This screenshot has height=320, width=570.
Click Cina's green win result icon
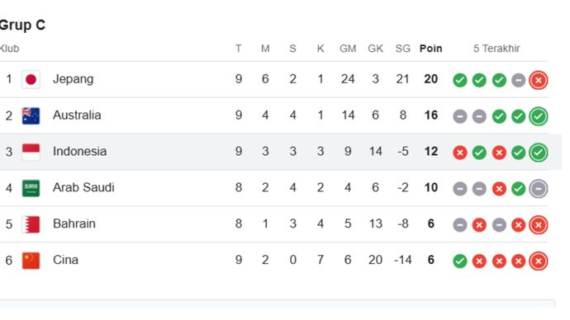click(x=460, y=261)
